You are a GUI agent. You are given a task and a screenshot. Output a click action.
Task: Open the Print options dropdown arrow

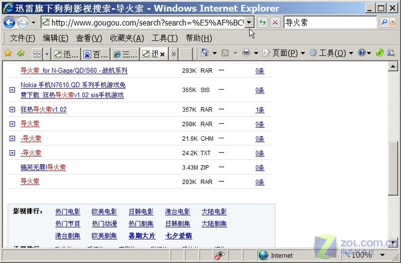(x=256, y=53)
